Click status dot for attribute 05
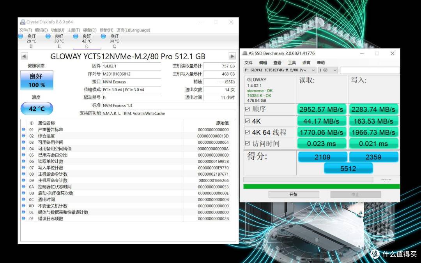 pyautogui.click(x=23, y=155)
